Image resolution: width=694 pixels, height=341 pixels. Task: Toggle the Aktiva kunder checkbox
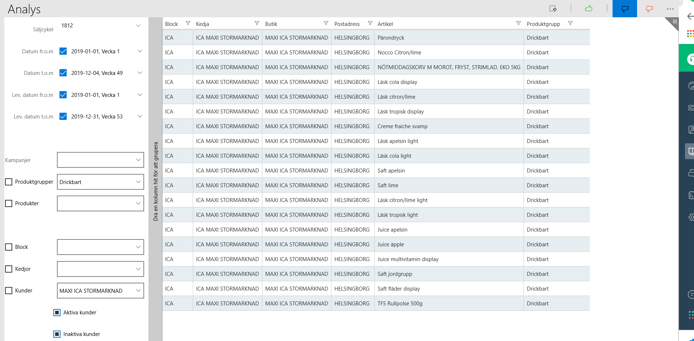[x=57, y=313]
